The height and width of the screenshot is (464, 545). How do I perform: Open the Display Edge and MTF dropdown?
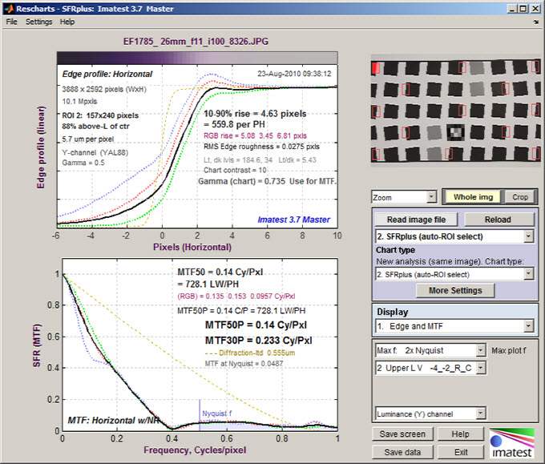tap(454, 326)
